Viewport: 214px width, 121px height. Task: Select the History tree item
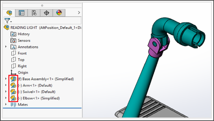pyautogui.click(x=24, y=34)
